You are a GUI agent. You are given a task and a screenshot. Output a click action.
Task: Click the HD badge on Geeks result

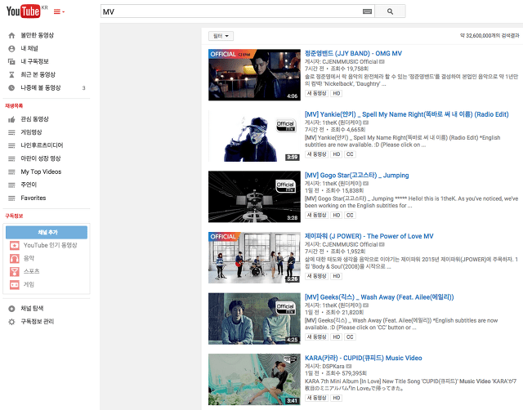pos(337,337)
